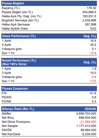The width and height of the screenshot is (99, 138).
Task: Click the Piyasa Çarpanları section header
Action: pos(49,89)
